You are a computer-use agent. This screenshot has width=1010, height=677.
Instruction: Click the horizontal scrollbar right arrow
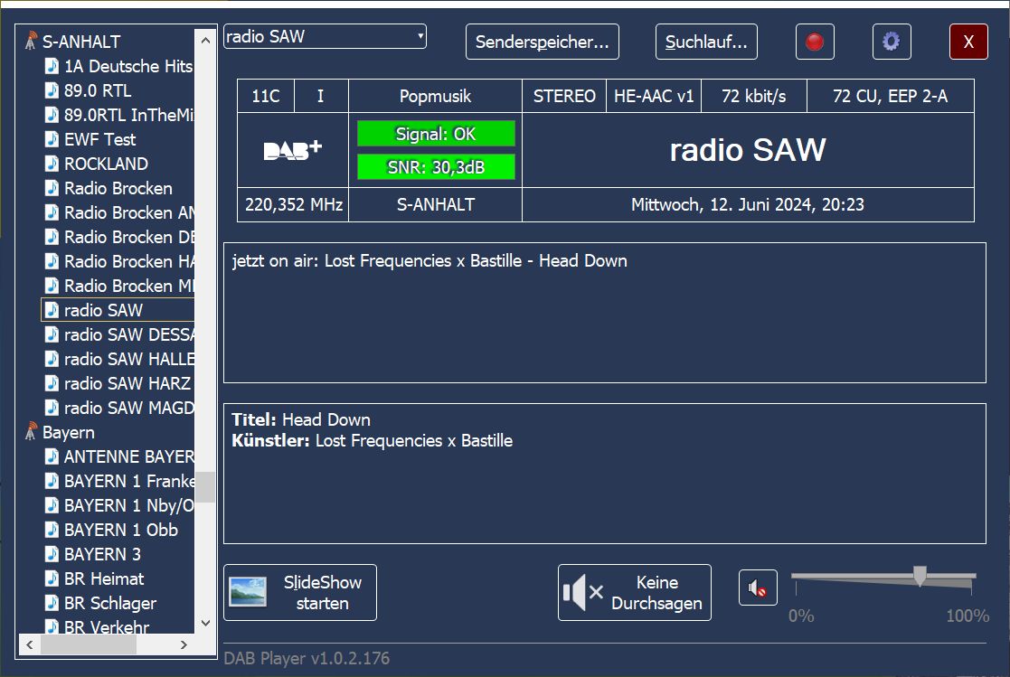click(x=184, y=644)
